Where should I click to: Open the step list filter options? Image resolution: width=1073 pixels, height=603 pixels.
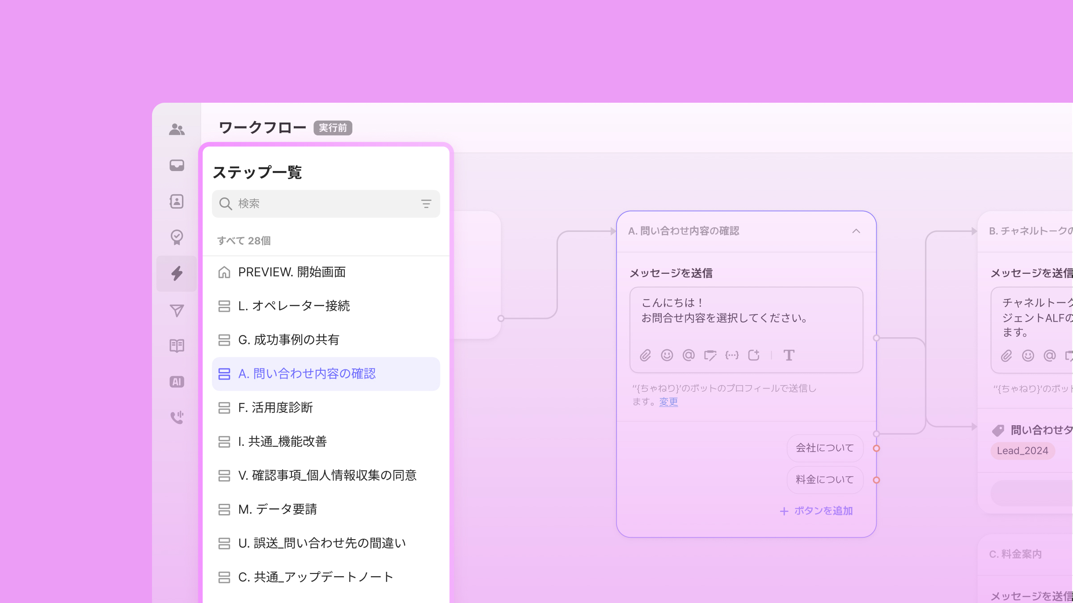pos(426,204)
